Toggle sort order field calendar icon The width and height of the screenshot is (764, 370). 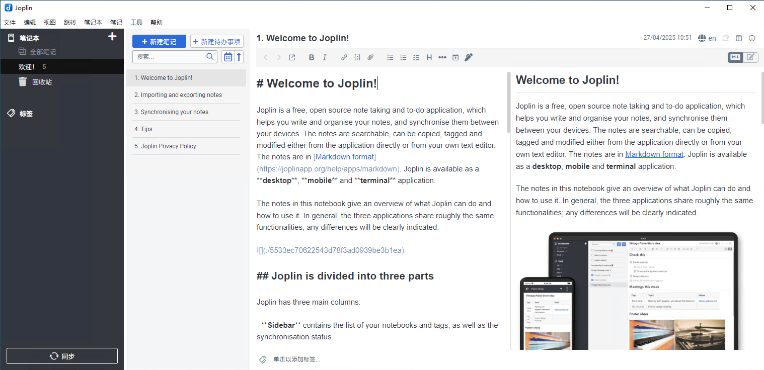click(x=228, y=57)
